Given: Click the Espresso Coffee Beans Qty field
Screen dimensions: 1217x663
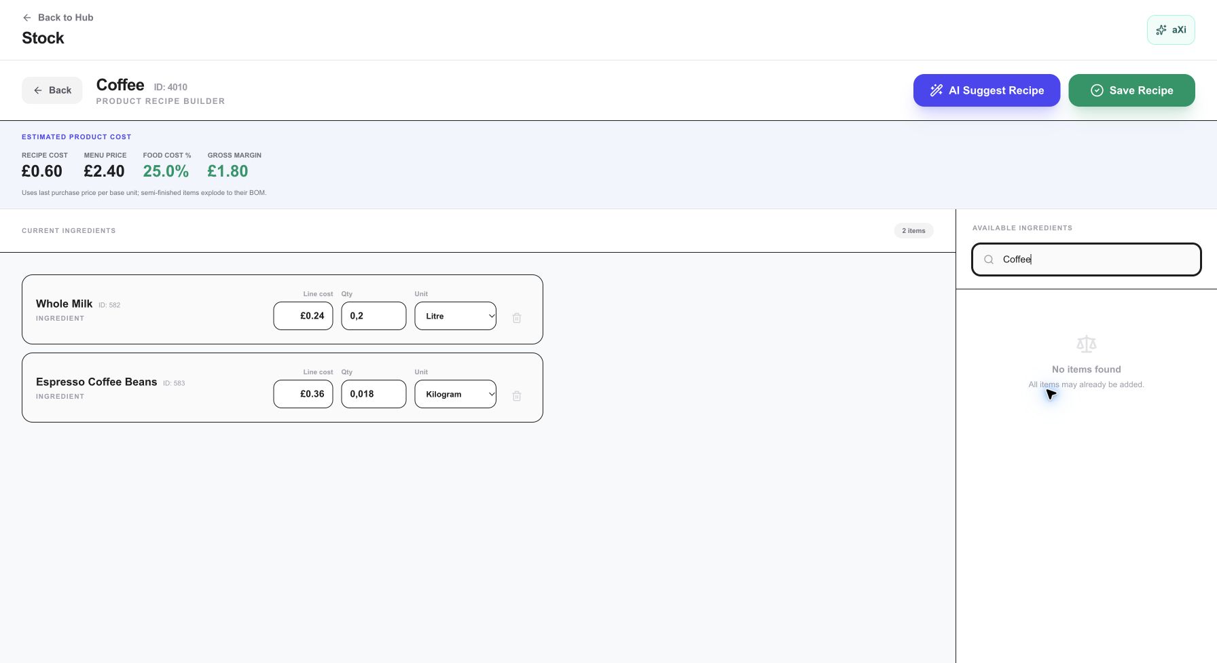Looking at the screenshot, I should coord(374,394).
